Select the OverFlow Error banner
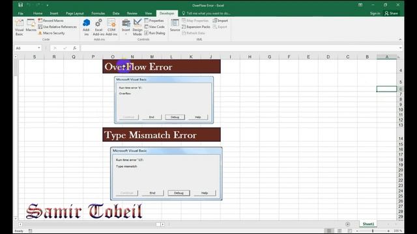 point(162,66)
